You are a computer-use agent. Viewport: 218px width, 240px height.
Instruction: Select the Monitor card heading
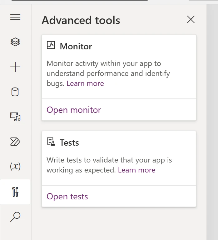76,46
